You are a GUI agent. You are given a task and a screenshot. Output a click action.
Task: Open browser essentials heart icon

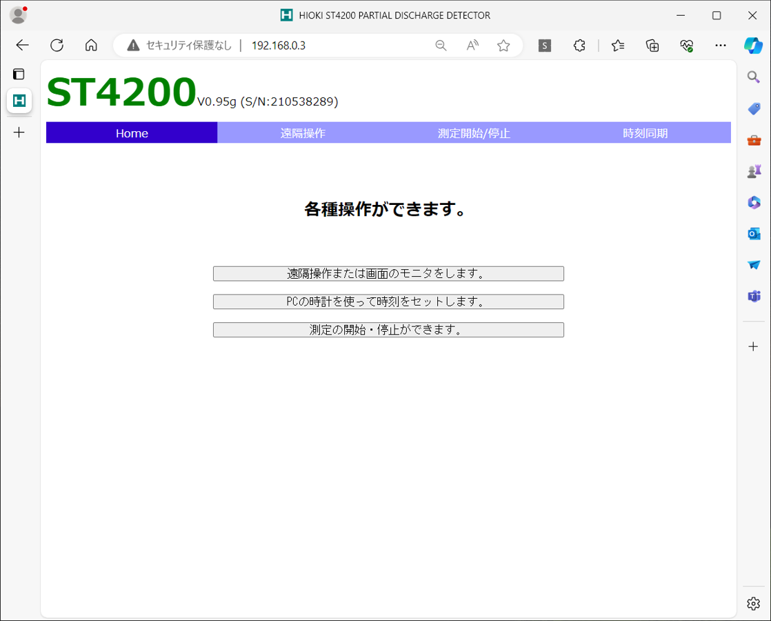pos(687,46)
